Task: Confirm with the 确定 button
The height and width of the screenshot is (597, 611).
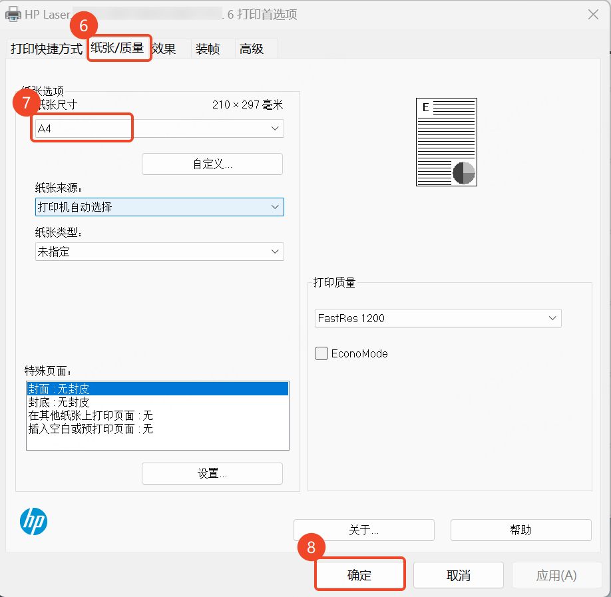Action: pos(359,575)
